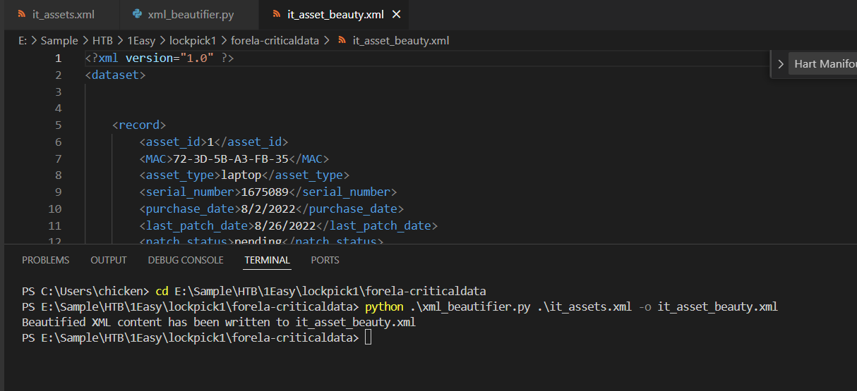Viewport: 857px width, 391px height.
Task: Switch to the it_assets.xml tab
Action: click(63, 14)
